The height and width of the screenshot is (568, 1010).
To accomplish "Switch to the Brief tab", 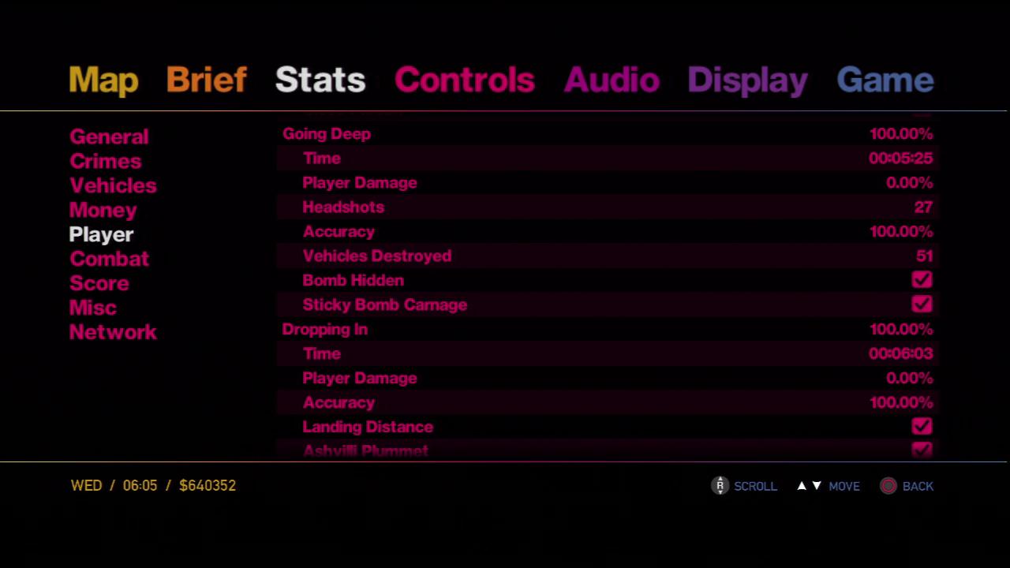I will tap(206, 80).
